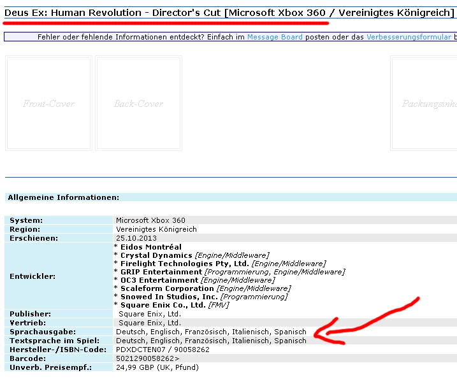Click the Vertrieb row label
The image size is (457, 382).
point(27,323)
